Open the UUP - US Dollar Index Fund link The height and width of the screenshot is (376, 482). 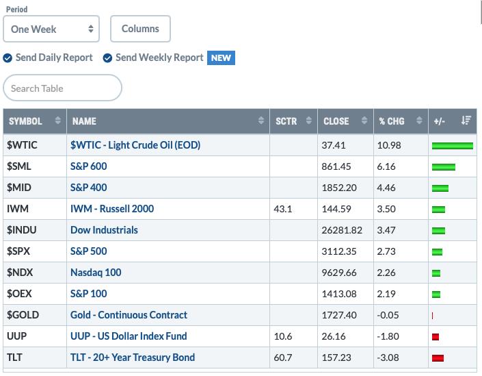click(129, 336)
